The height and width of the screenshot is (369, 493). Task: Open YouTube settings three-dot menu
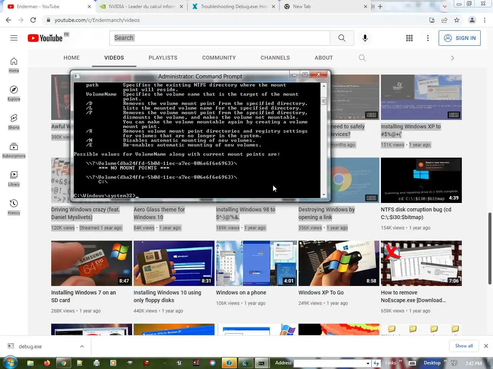click(428, 38)
